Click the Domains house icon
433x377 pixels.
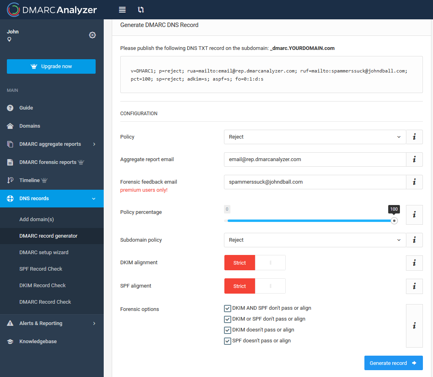pyautogui.click(x=10, y=126)
